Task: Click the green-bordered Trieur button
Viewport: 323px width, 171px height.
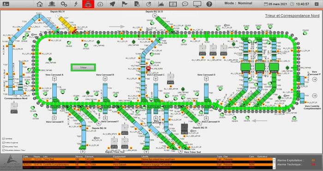Action: [83, 67]
